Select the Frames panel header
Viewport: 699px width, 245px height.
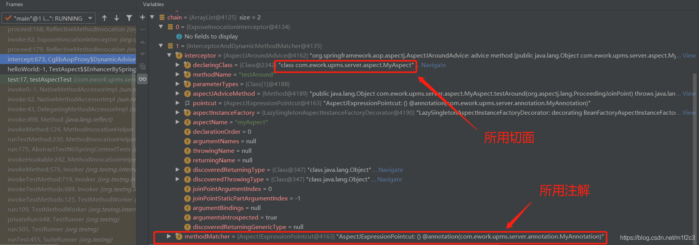(x=14, y=4)
